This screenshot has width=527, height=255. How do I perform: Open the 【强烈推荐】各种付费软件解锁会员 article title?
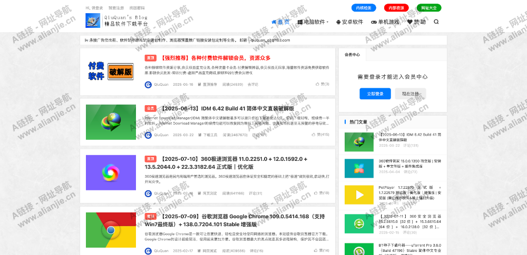(216, 58)
